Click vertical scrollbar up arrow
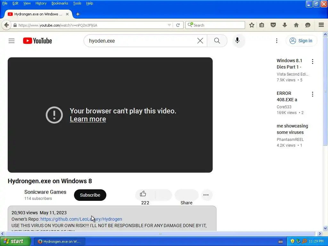Image resolution: width=328 pixels, height=246 pixels. [x=325, y=34]
